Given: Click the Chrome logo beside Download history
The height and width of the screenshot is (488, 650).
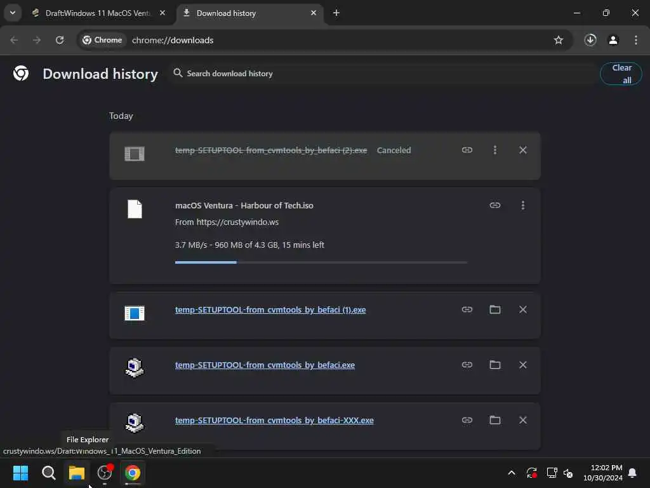Looking at the screenshot, I should (21, 73).
